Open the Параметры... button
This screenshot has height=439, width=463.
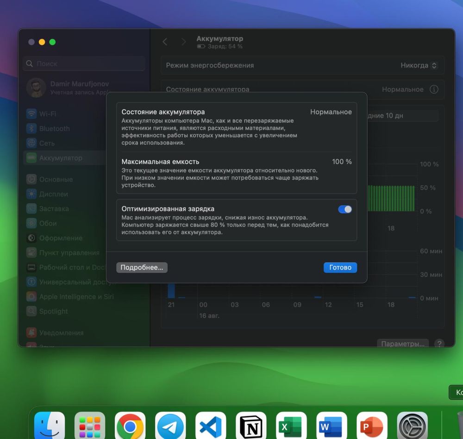[x=403, y=344]
